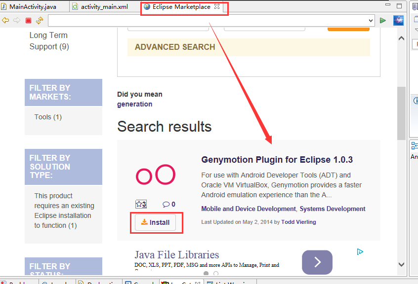Image resolution: width=418 pixels, height=284 pixels.
Task: Click the page vertical scrollbar thumb
Action: click(401, 113)
